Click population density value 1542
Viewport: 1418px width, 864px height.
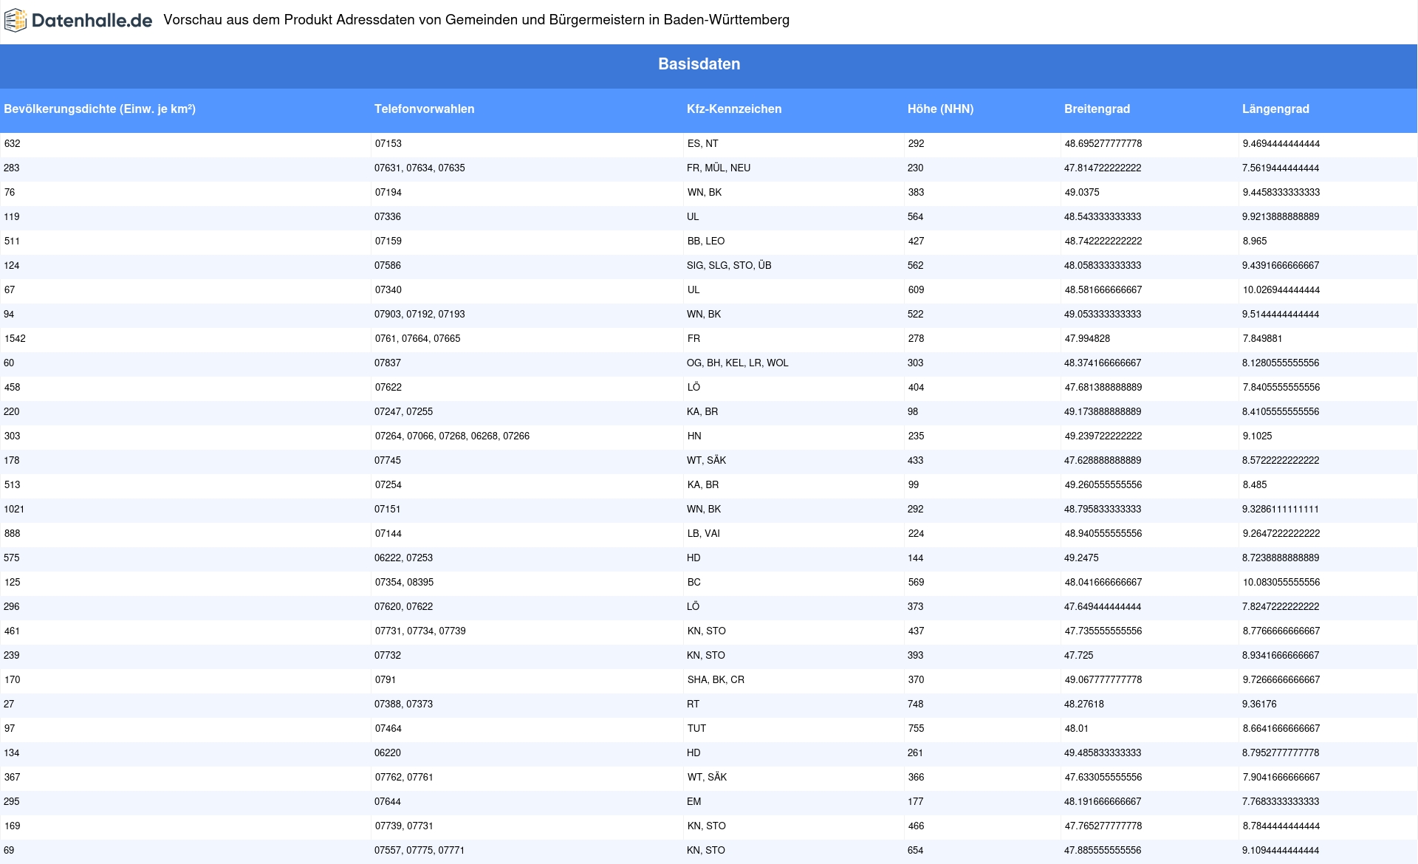tap(15, 339)
